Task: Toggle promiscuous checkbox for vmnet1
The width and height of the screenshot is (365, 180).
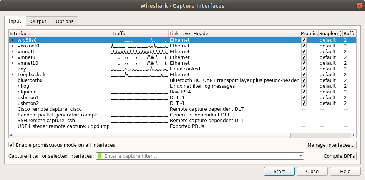Action: coord(304,51)
